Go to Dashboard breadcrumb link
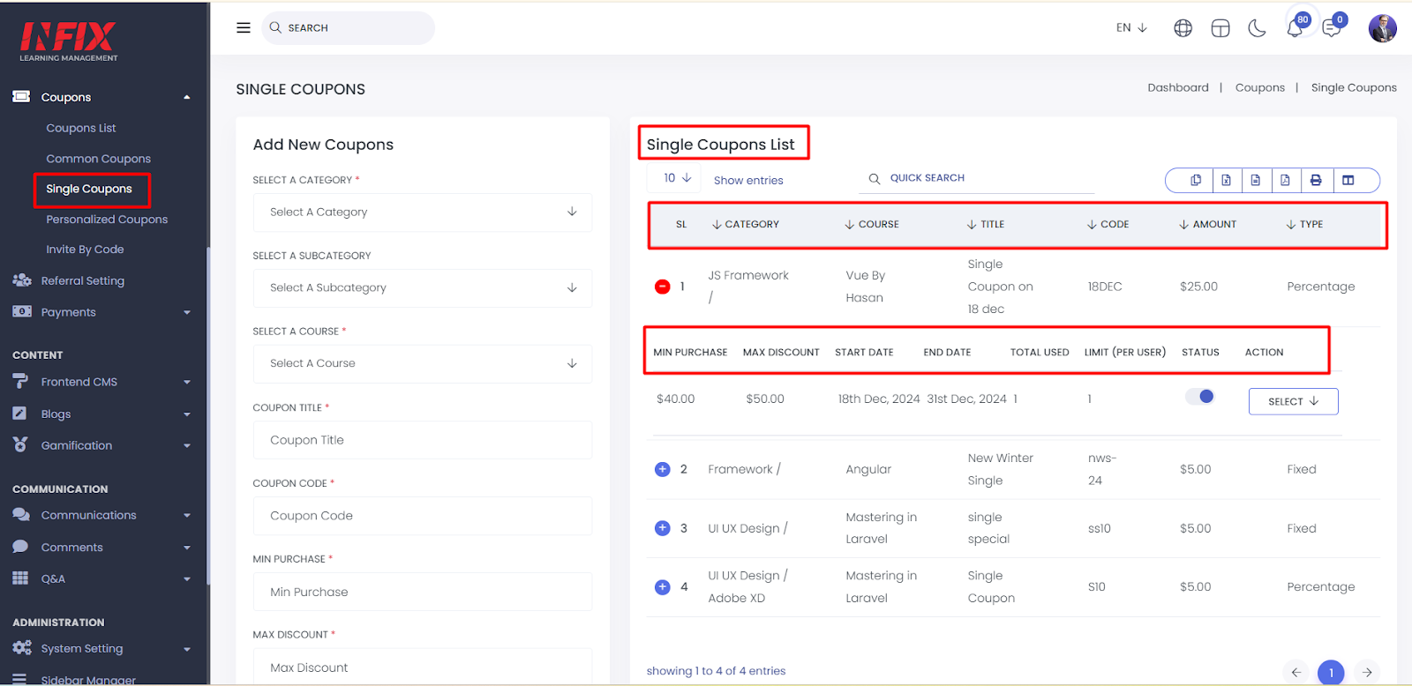The width and height of the screenshot is (1412, 686). (1178, 87)
